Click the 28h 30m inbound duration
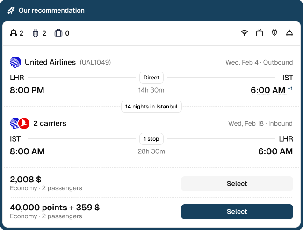 coord(151,151)
